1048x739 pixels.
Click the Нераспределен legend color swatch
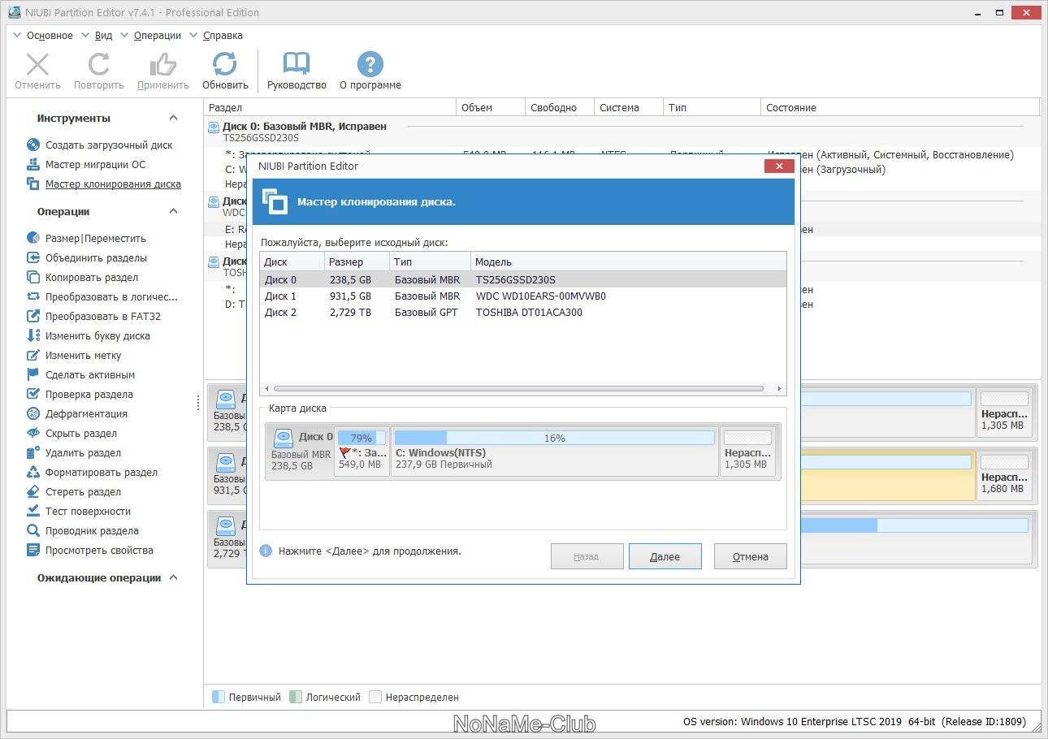tap(375, 697)
